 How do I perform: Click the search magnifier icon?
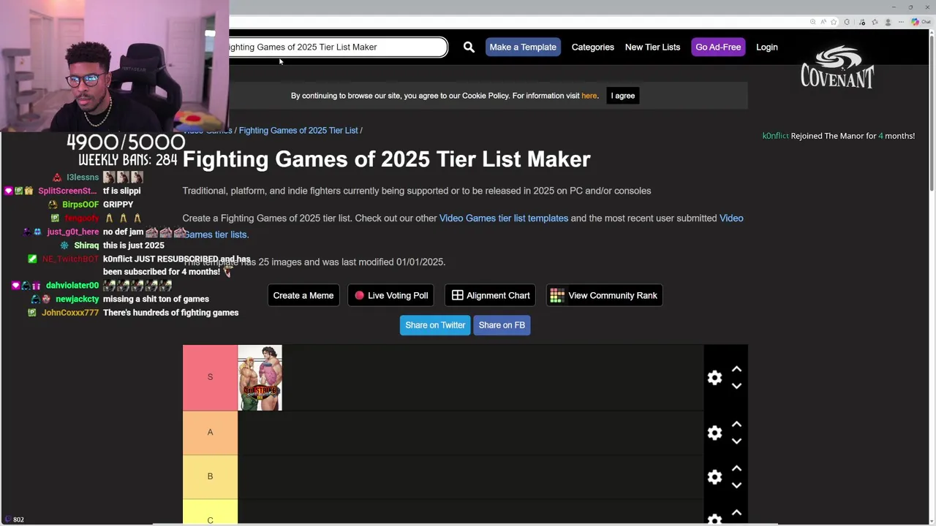469,47
